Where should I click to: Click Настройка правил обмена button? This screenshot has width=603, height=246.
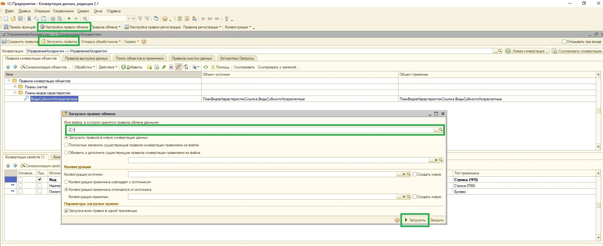pos(64,27)
